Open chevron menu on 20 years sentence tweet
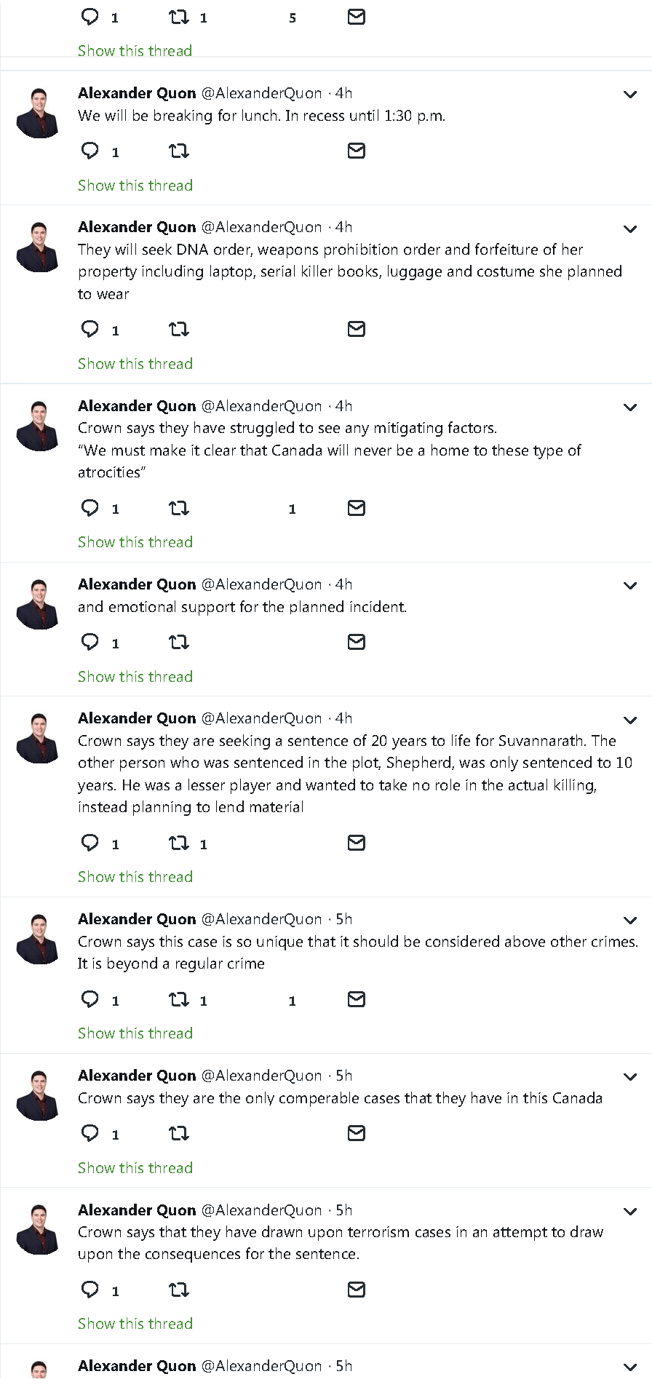Image resolution: width=652 pixels, height=1390 pixels. [x=630, y=720]
